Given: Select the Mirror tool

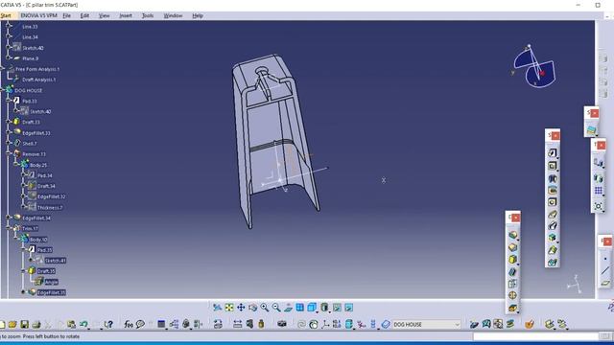Looking at the screenshot, I should tap(598, 178).
